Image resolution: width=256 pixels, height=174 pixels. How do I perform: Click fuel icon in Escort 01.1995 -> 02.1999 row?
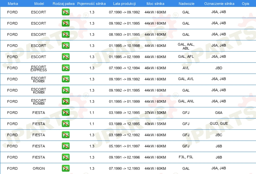point(65,57)
